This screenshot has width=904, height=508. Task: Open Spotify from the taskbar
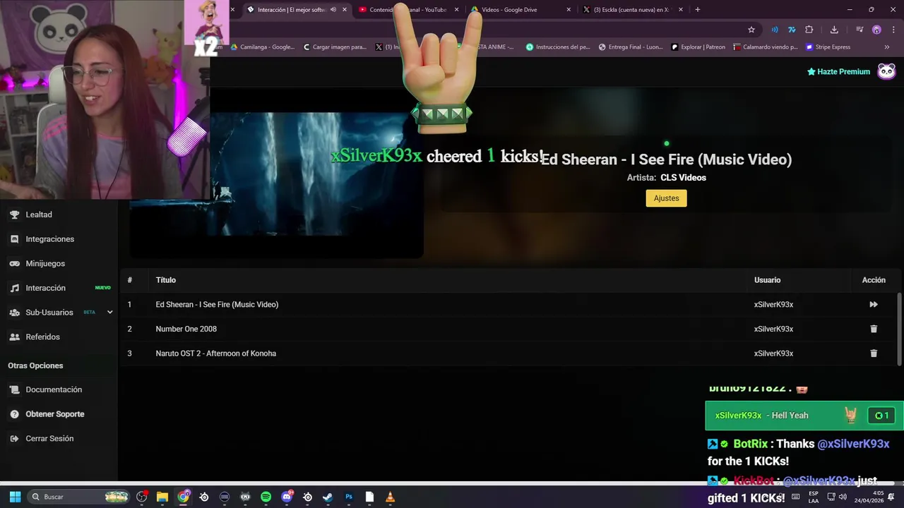click(266, 497)
